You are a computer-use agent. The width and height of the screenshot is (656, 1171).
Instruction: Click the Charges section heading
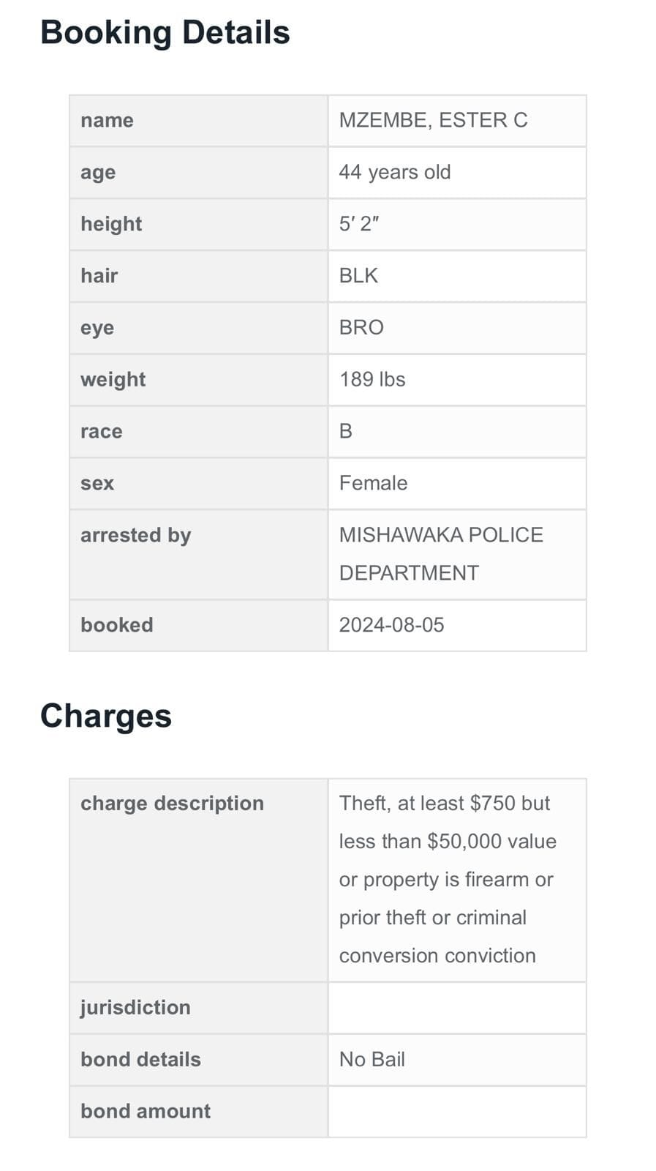pos(105,716)
